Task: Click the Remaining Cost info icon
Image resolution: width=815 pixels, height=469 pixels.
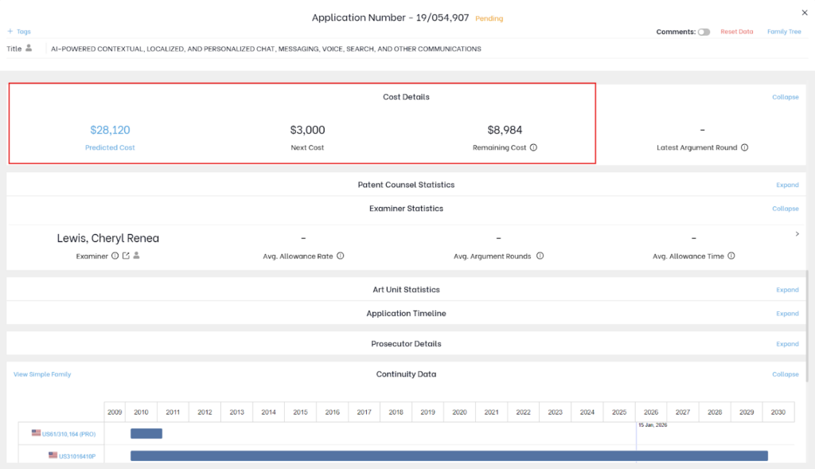Action: [533, 147]
